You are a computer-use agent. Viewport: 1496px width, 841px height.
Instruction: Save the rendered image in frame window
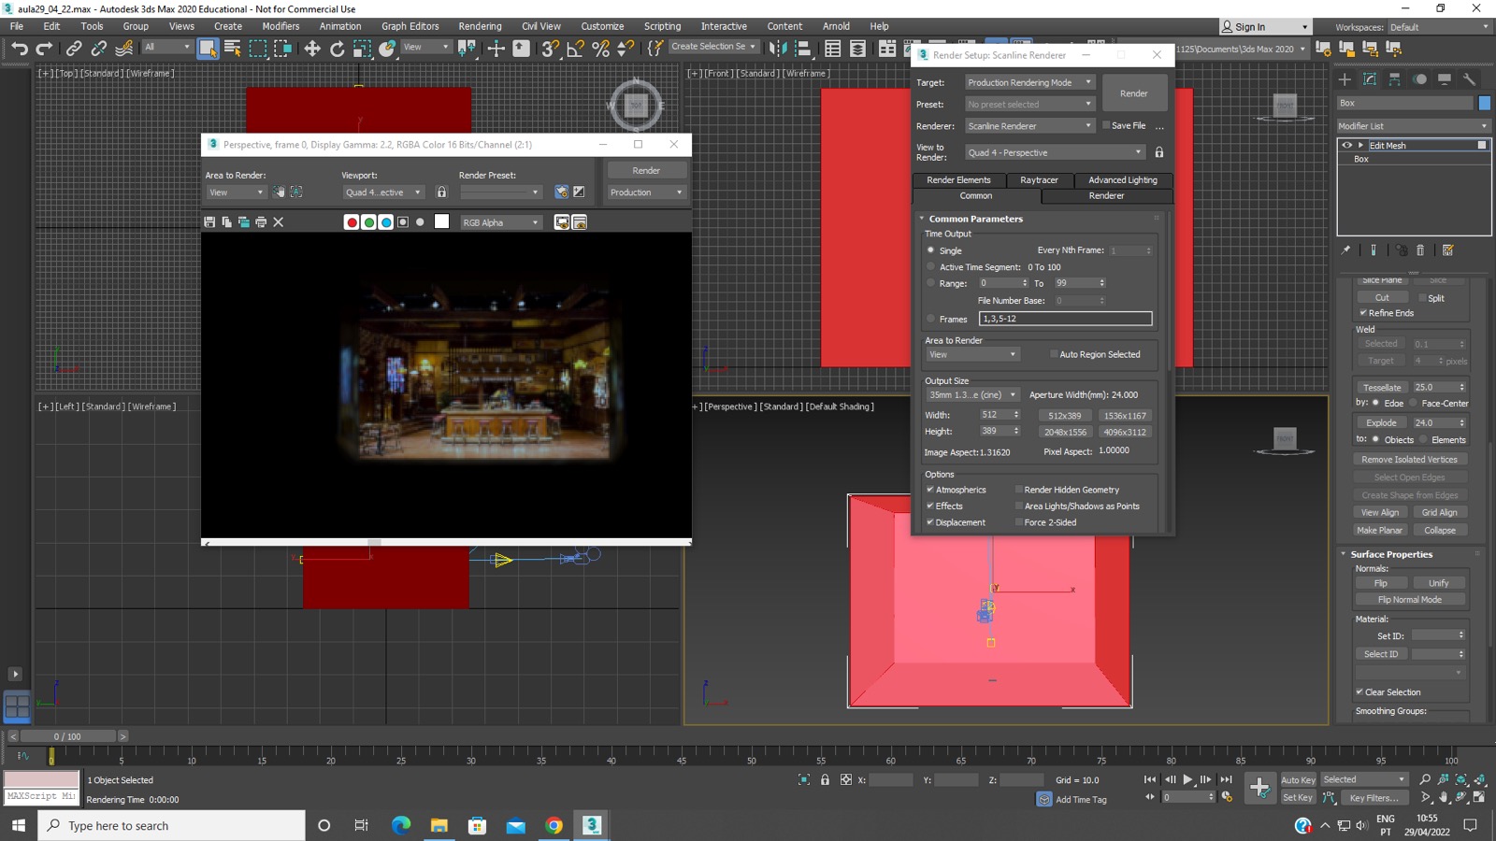coord(209,222)
